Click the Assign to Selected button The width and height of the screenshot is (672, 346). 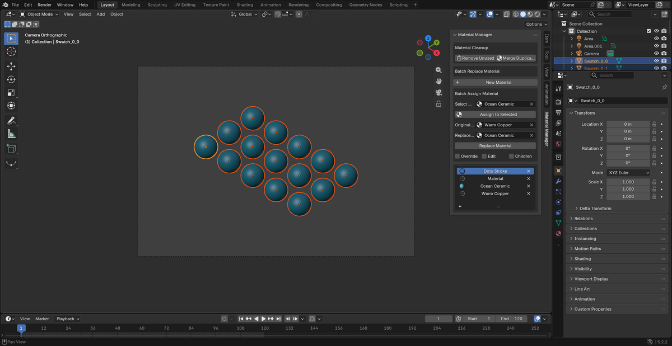click(x=495, y=115)
